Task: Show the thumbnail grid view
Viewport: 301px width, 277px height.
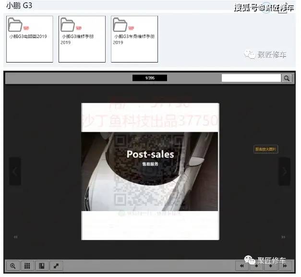Action: 27,266
